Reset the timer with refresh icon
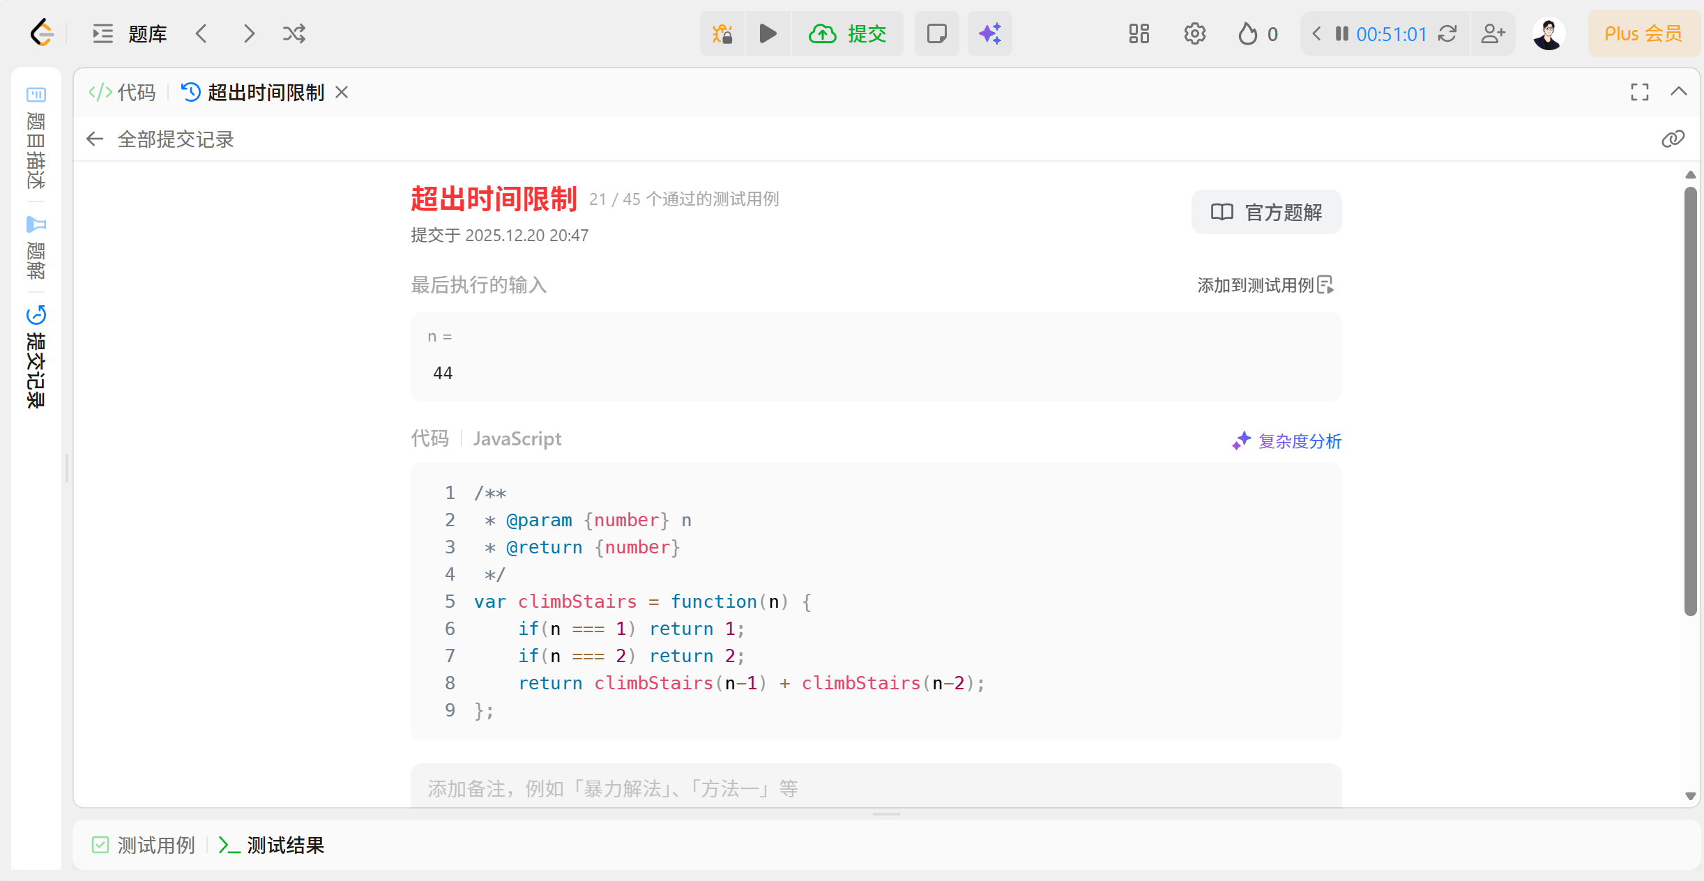 tap(1448, 33)
